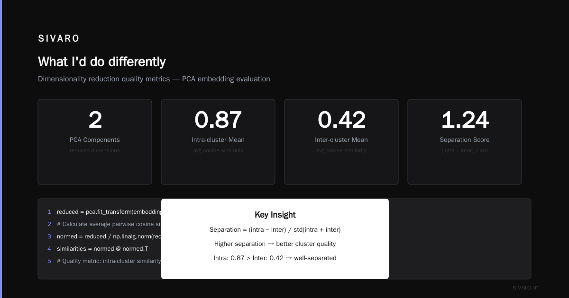Image resolution: width=569 pixels, height=298 pixels.
Task: Click the similarities = normed @ normed.T line
Action: coord(102,248)
